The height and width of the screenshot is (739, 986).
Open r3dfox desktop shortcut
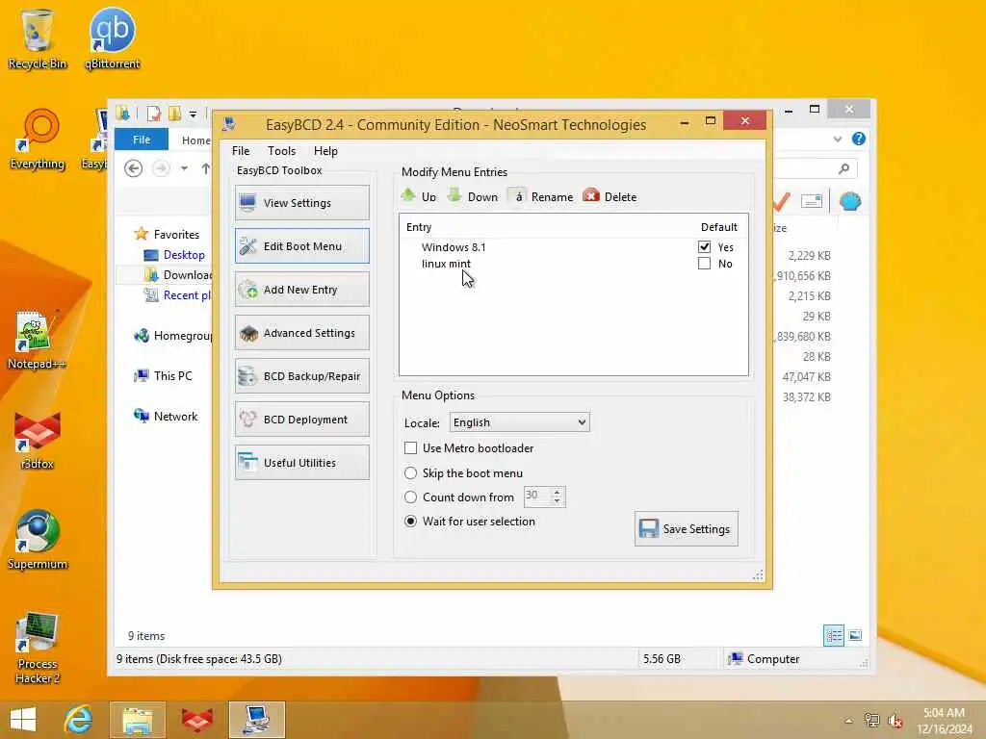[x=38, y=439]
